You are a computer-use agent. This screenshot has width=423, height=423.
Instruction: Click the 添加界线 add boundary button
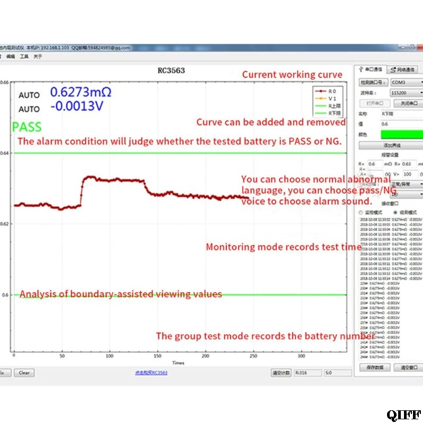click(391, 145)
